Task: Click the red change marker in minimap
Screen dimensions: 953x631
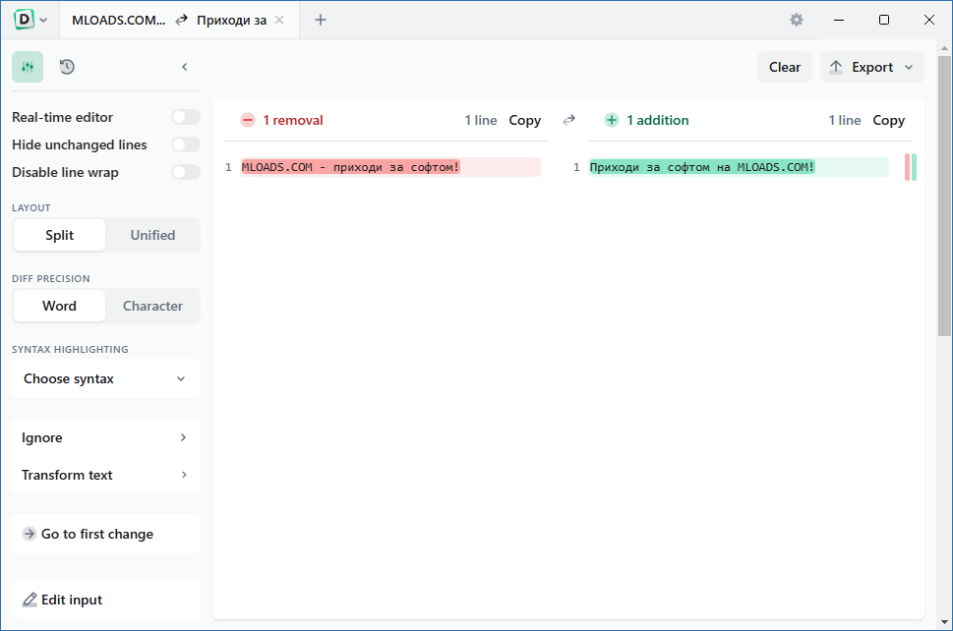Action: pyautogui.click(x=907, y=167)
